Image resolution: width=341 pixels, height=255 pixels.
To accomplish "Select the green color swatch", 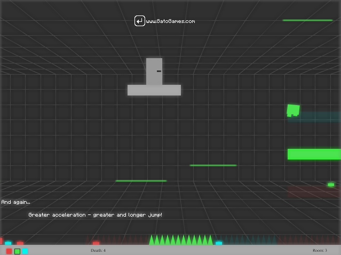I will [x=17, y=251].
